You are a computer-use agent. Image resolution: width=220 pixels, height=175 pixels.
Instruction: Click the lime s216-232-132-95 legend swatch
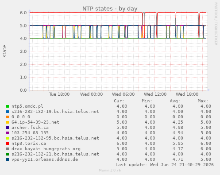(x=8, y=138)
